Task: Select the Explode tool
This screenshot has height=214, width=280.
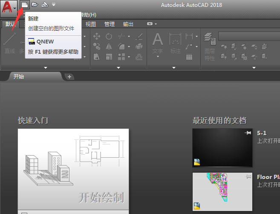Action: coord(139,46)
